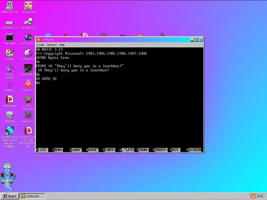Open the Storage (A:) drive icon
The width and height of the screenshot is (267, 200).
coord(28,24)
